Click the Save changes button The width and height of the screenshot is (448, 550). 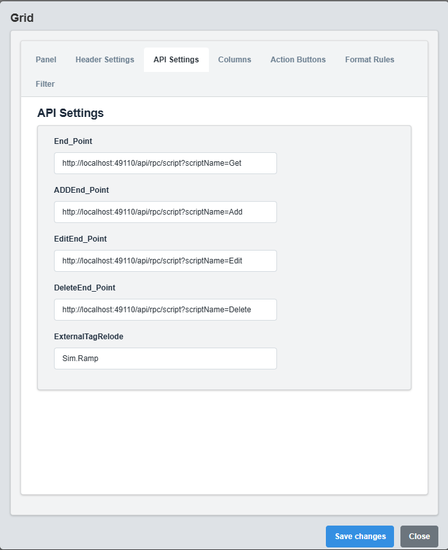point(359,536)
